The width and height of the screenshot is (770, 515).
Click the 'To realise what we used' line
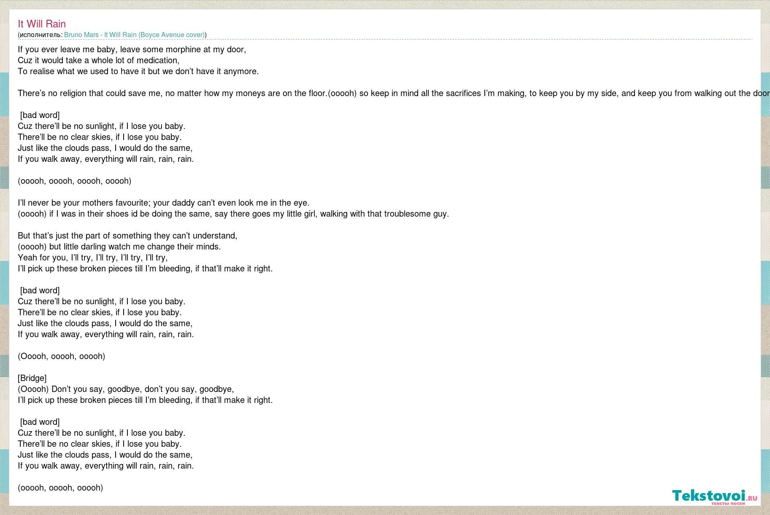[x=138, y=71]
